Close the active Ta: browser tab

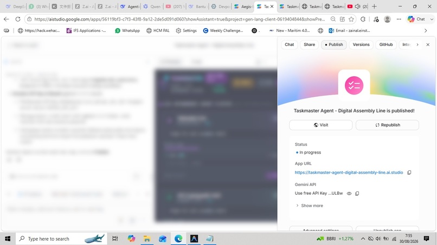(x=272, y=6)
